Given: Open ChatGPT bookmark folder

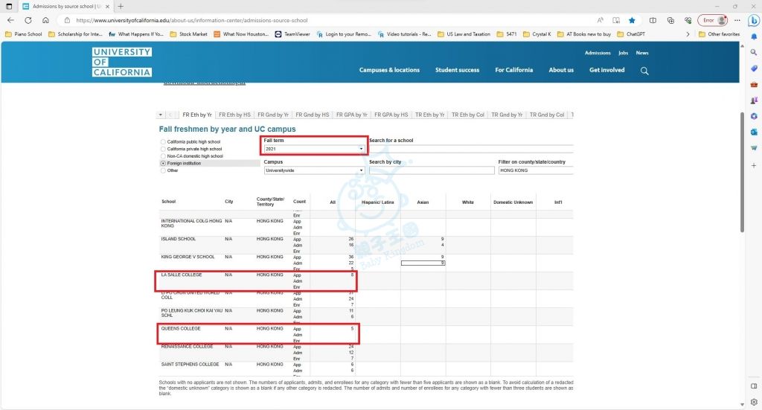Looking at the screenshot, I should (x=631, y=34).
